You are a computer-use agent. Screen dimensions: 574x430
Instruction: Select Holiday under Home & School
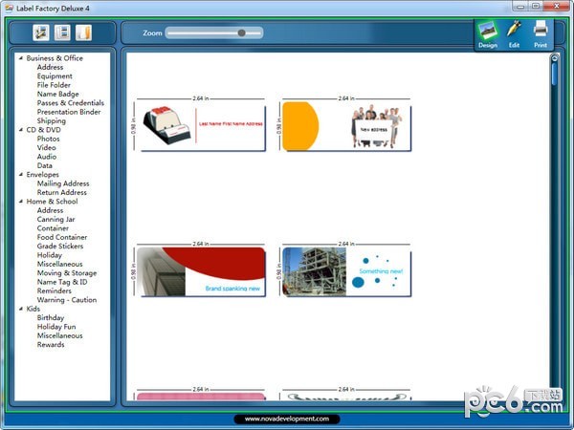[50, 255]
